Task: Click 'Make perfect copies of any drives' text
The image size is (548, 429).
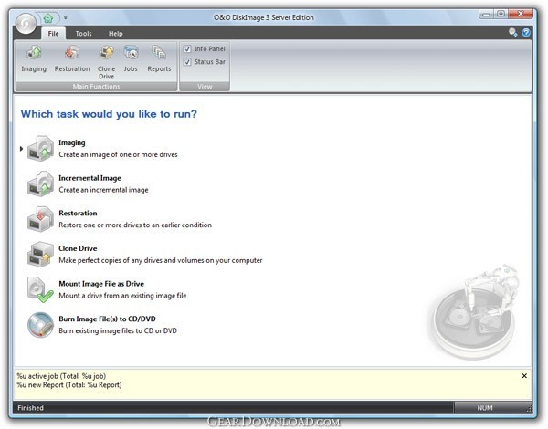Action: [x=161, y=260]
